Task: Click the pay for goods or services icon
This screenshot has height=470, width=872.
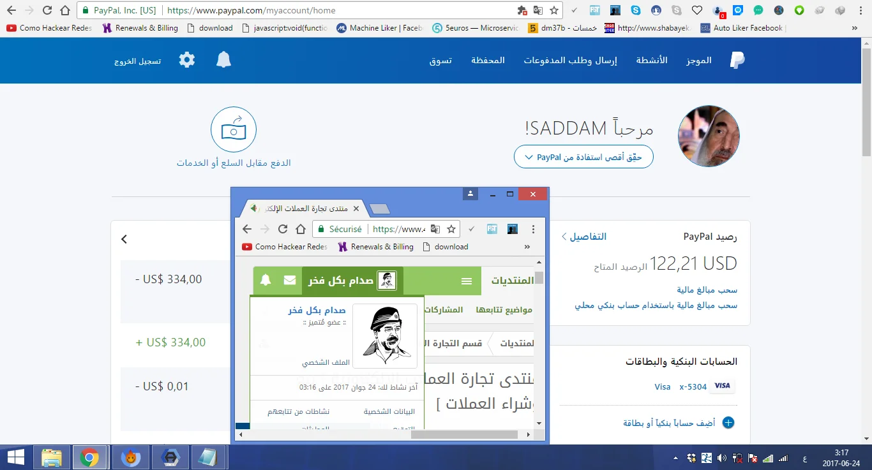Action: pos(234,130)
